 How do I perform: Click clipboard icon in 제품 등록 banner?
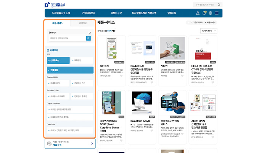tap(49, 143)
